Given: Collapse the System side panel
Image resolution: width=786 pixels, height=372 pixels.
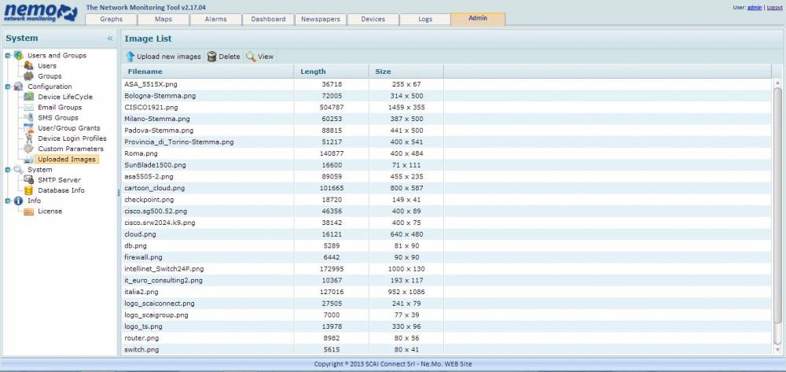Looking at the screenshot, I should [110, 39].
